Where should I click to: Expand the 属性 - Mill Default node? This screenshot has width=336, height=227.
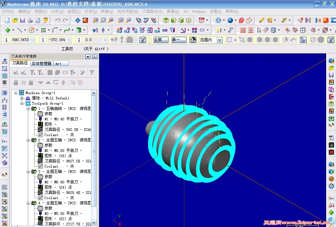click(x=22, y=98)
